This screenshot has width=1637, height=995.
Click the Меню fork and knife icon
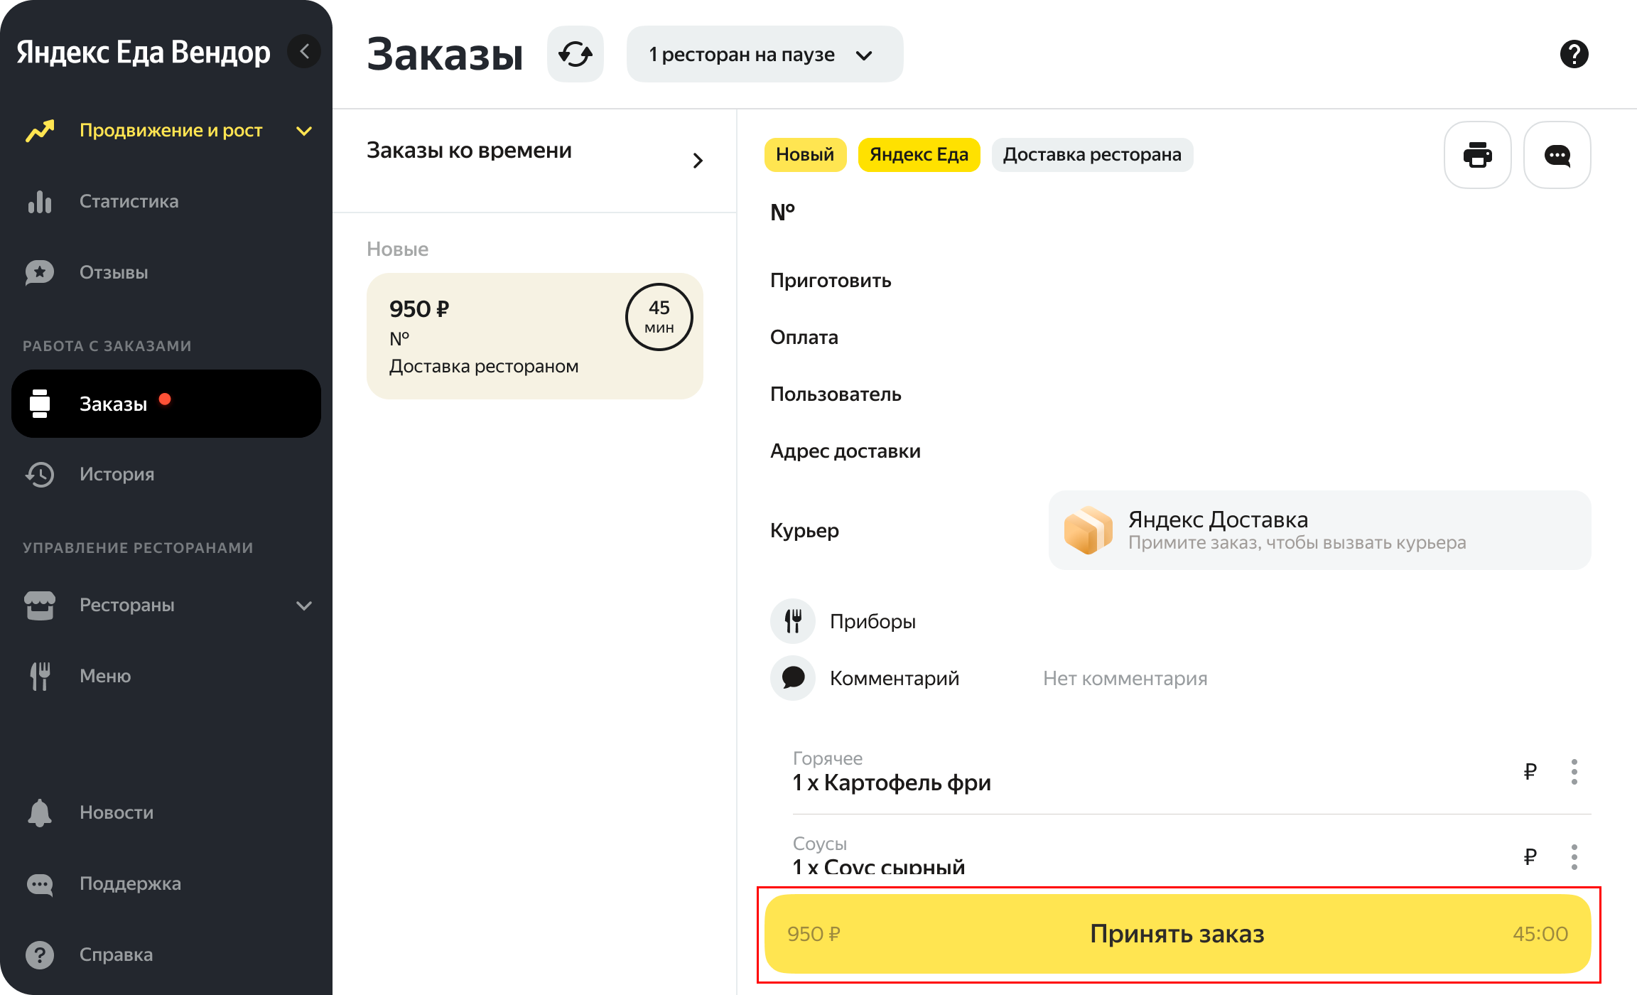point(40,677)
